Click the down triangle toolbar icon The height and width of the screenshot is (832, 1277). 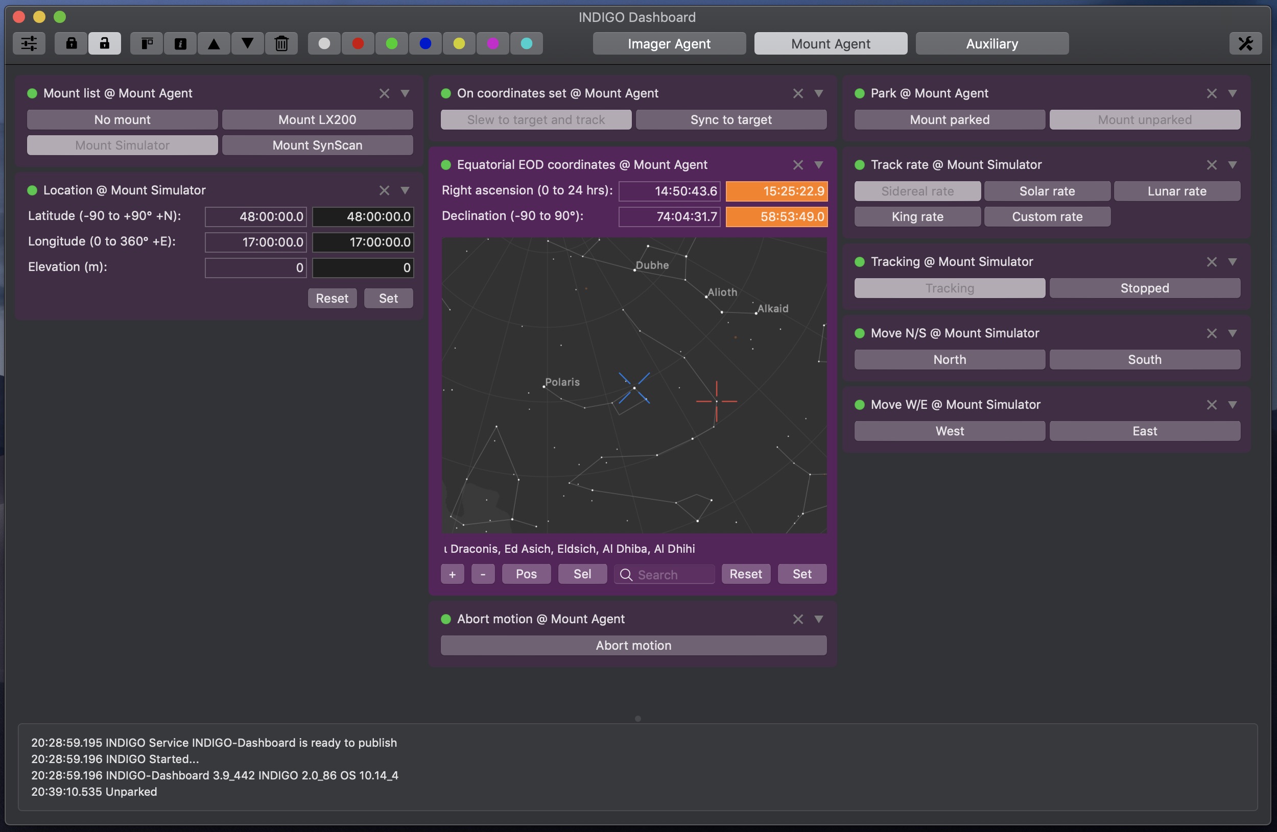tap(247, 43)
